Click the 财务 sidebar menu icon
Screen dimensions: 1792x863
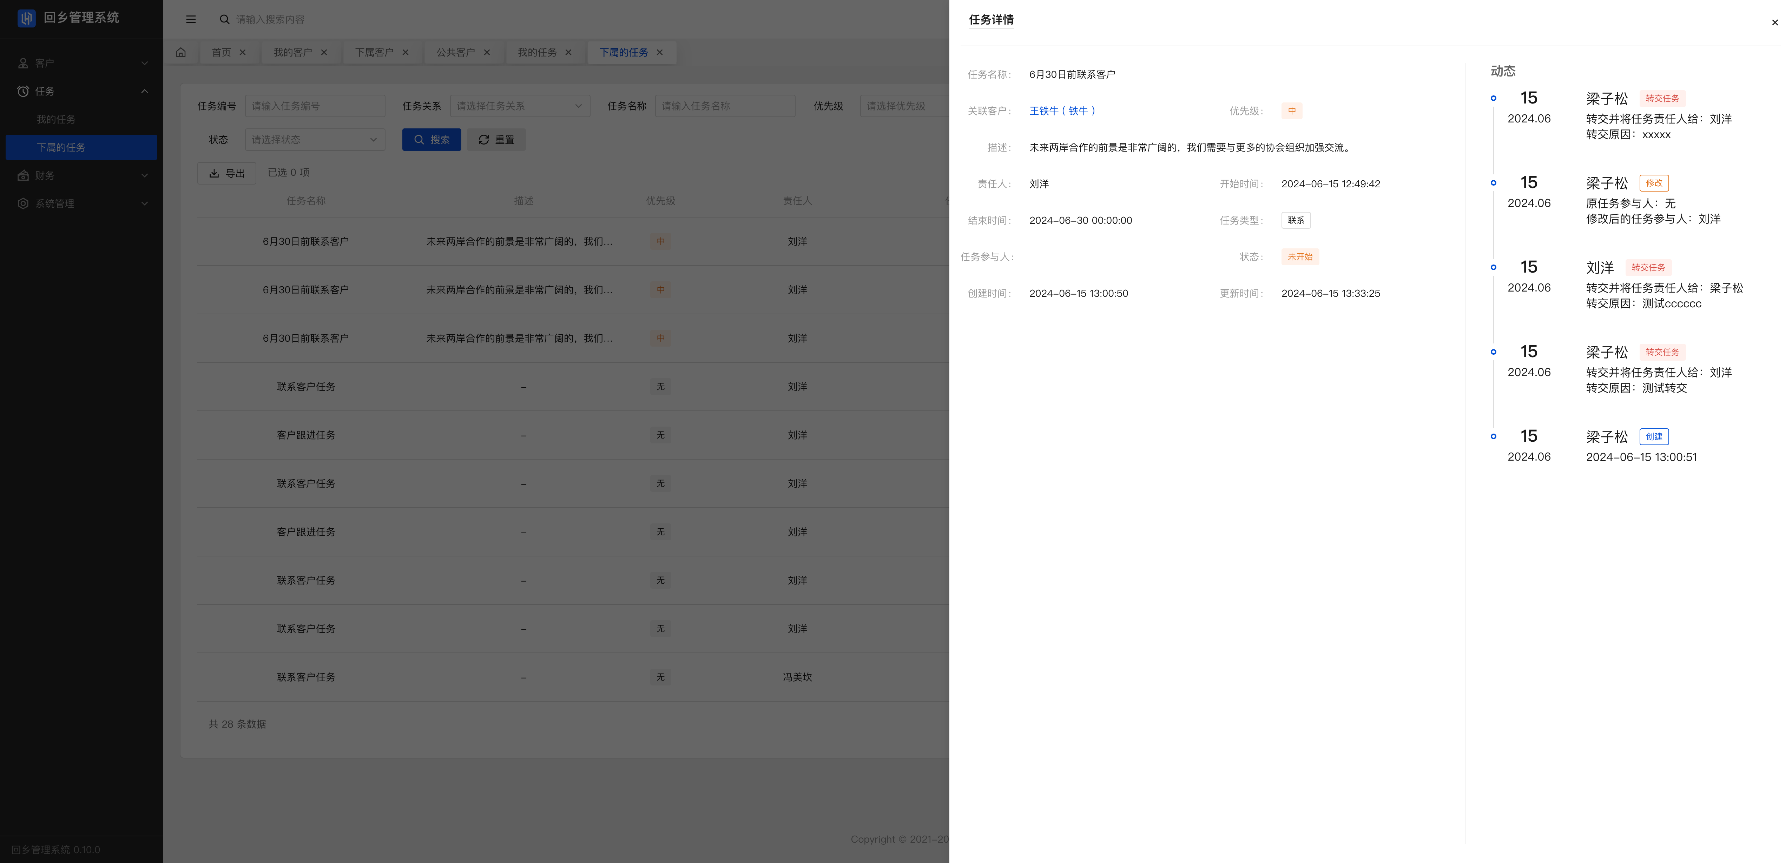(23, 176)
